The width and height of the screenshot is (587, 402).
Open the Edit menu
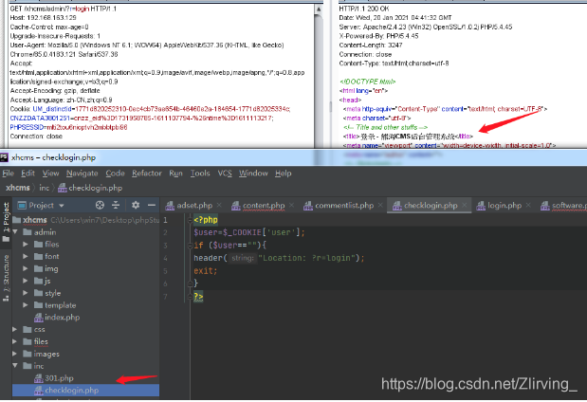[x=28, y=174]
